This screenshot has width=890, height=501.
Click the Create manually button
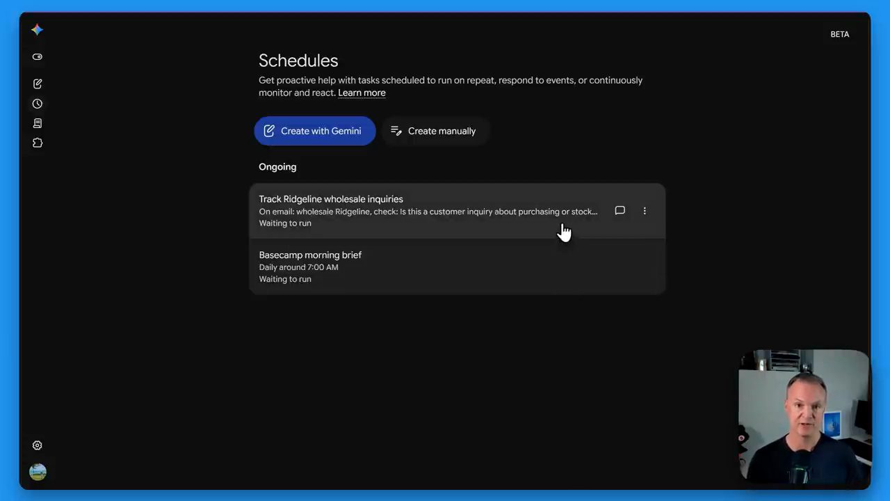(x=435, y=131)
